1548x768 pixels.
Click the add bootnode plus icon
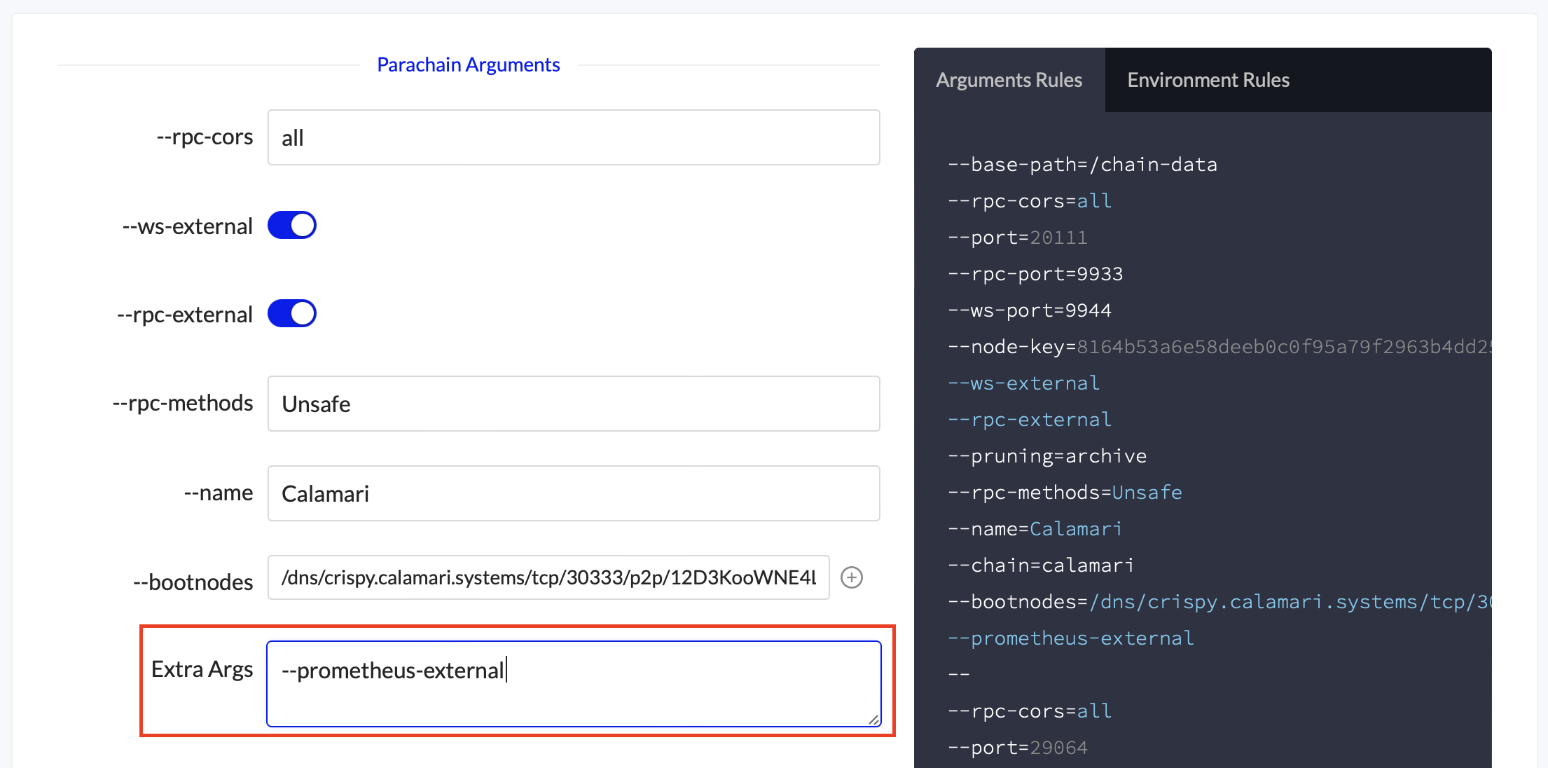tap(851, 577)
